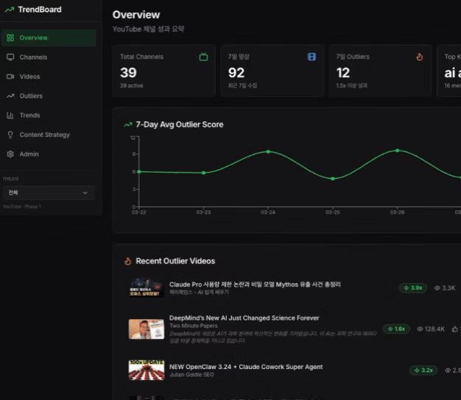Click the 03-24 peak data point

tap(268, 151)
